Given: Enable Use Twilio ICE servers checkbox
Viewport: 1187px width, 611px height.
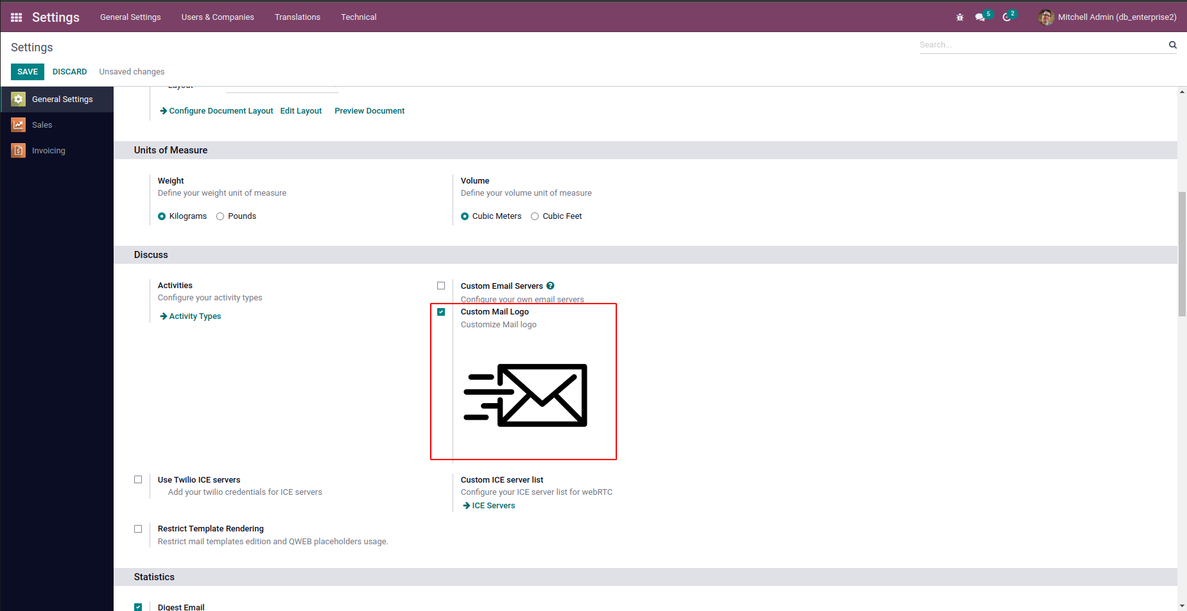Looking at the screenshot, I should (x=138, y=479).
